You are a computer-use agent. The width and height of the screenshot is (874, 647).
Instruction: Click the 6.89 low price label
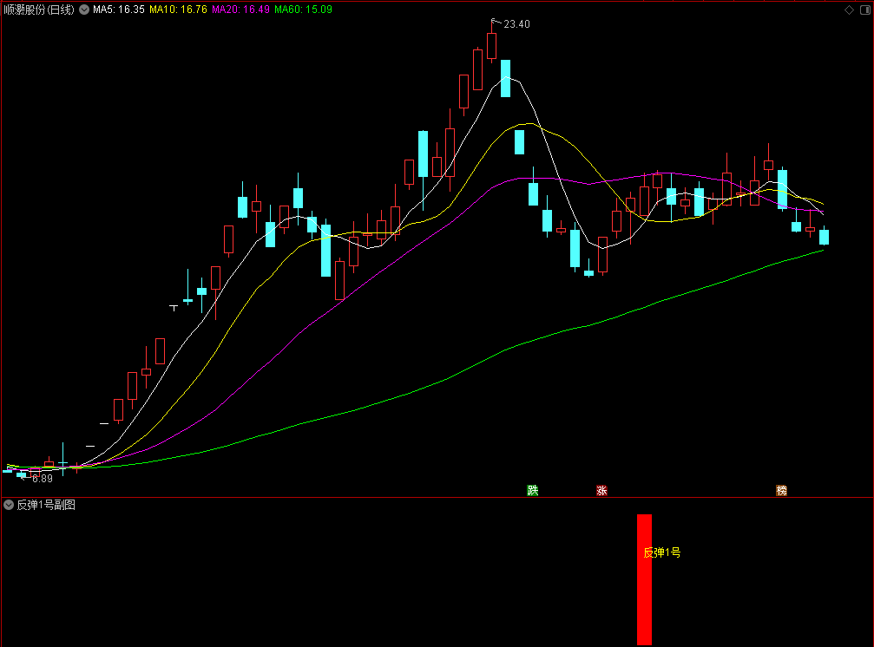(43, 478)
